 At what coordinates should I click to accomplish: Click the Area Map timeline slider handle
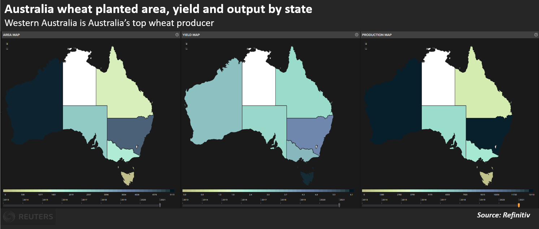(160, 206)
